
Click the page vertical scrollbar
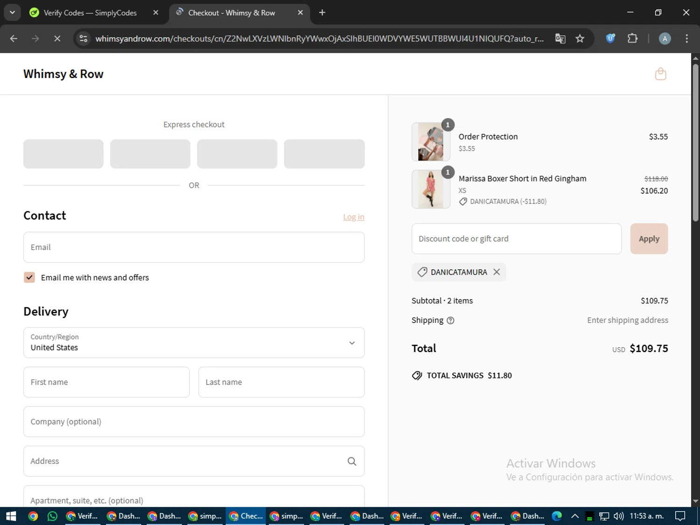click(x=695, y=142)
